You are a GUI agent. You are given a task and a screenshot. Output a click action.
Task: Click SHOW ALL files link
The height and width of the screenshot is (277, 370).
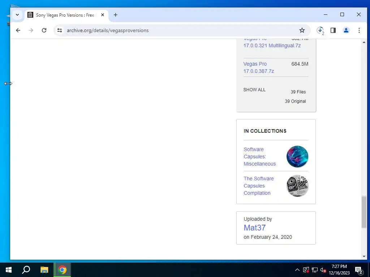254,90
